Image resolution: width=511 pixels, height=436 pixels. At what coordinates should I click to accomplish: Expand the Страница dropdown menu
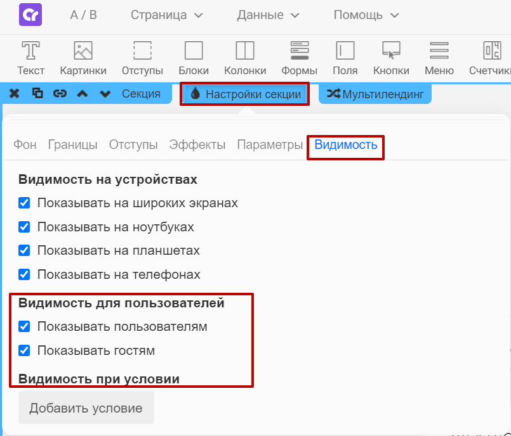pos(167,15)
